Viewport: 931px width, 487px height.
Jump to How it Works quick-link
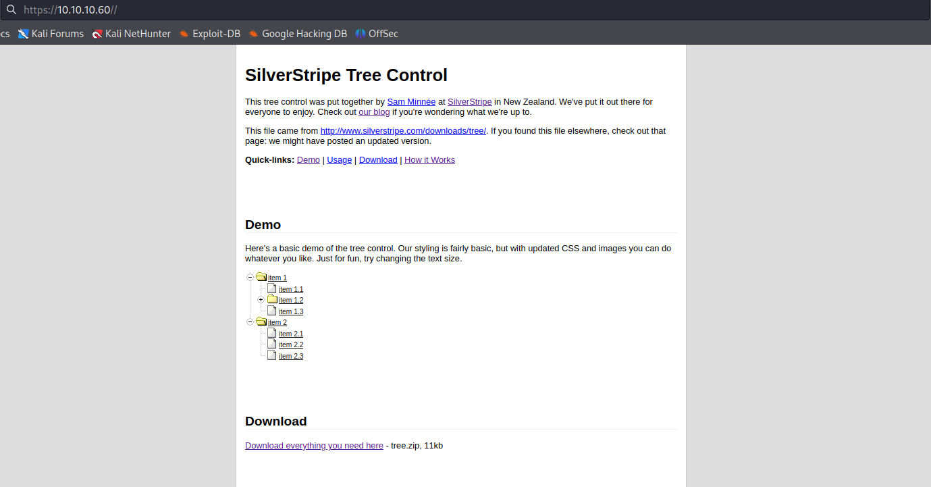(429, 160)
